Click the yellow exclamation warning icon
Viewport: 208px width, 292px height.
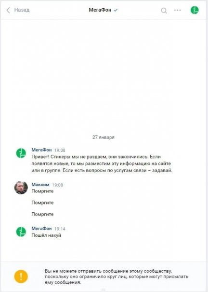(21, 277)
